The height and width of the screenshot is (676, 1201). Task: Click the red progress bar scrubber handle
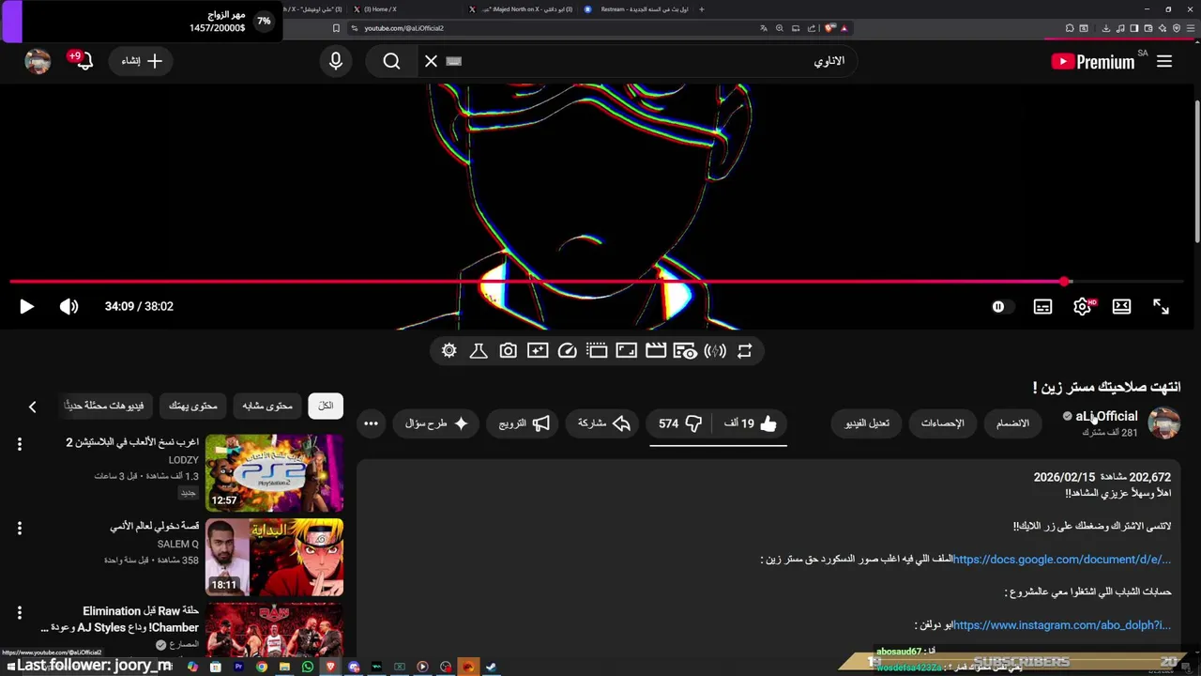(1064, 281)
